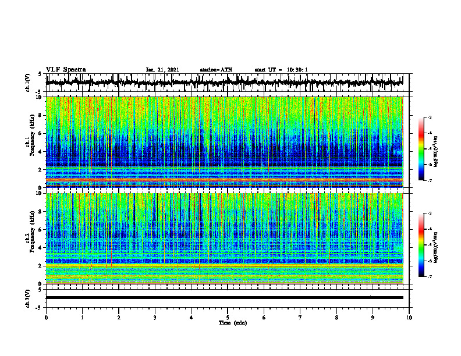The height and width of the screenshot is (356, 461).
Task: Click time axis tick label "5"
Action: pos(228,318)
